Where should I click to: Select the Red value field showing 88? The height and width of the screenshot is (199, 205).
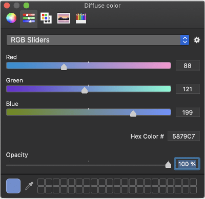tap(188, 65)
